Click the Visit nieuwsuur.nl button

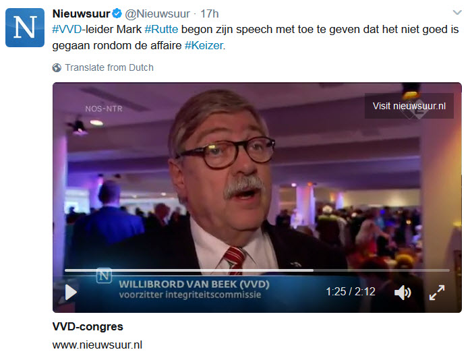tap(409, 106)
